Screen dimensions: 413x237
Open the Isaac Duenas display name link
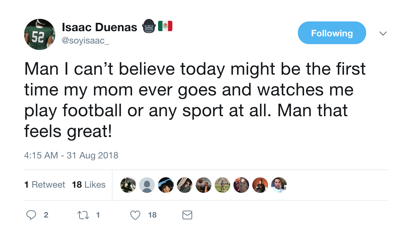[x=100, y=28]
